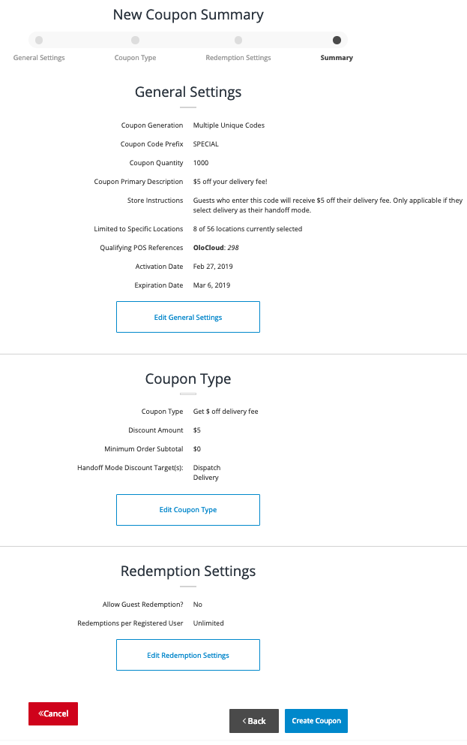Image resolution: width=467 pixels, height=745 pixels.
Task: Click the Redemption Settings progress dot
Action: pyautogui.click(x=238, y=40)
